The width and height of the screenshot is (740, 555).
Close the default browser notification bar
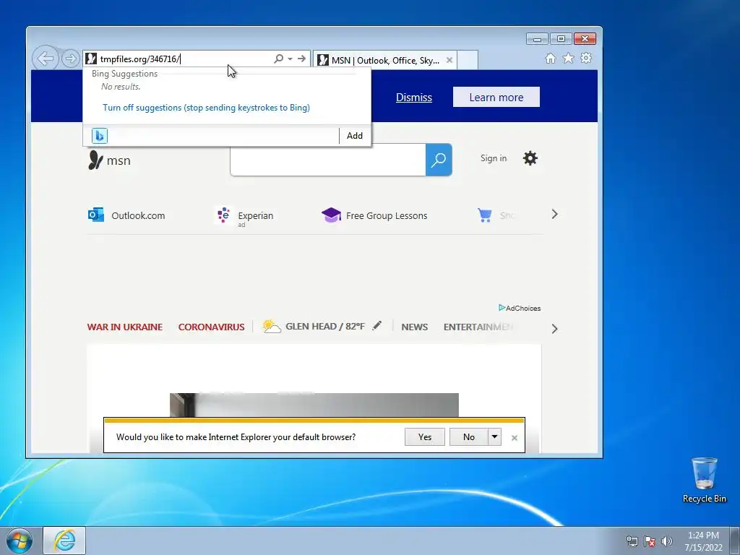pos(515,438)
